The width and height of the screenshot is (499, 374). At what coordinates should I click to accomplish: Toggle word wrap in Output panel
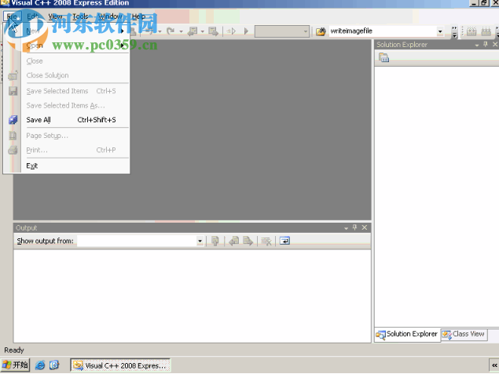pyautogui.click(x=284, y=241)
